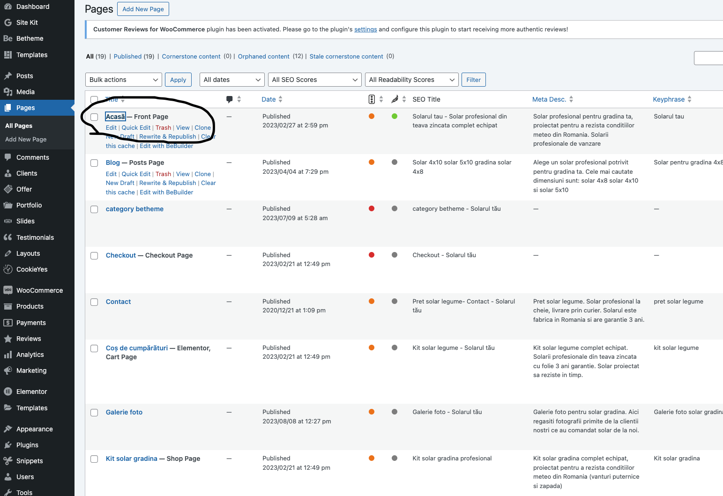Open Add New Page submenu item
This screenshot has height=496, width=723.
[26, 139]
